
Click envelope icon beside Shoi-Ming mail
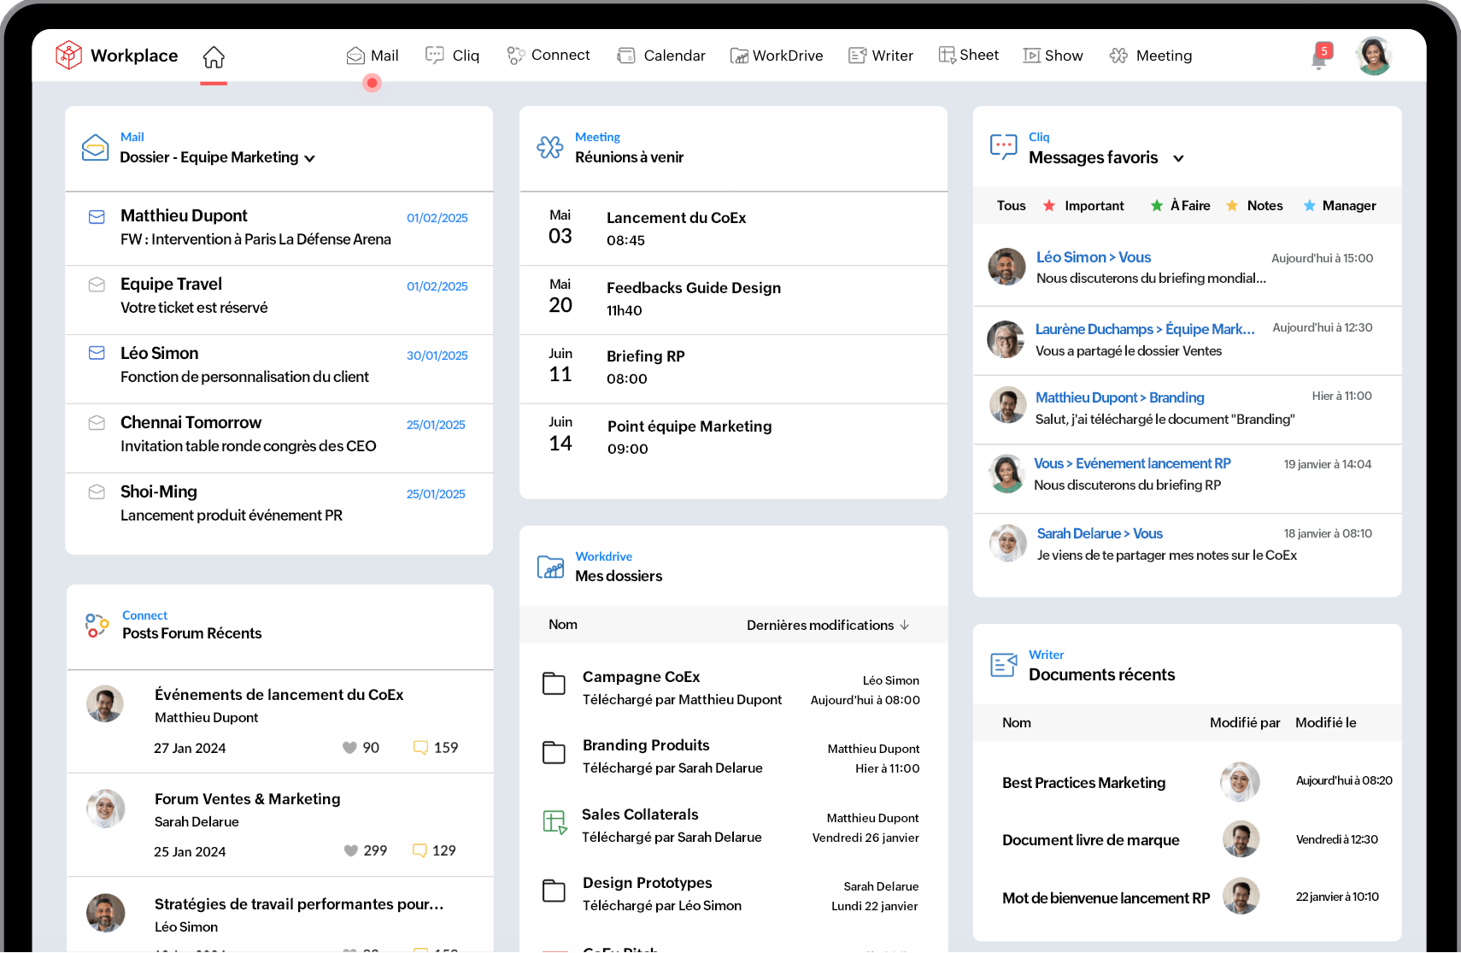pos(97,492)
